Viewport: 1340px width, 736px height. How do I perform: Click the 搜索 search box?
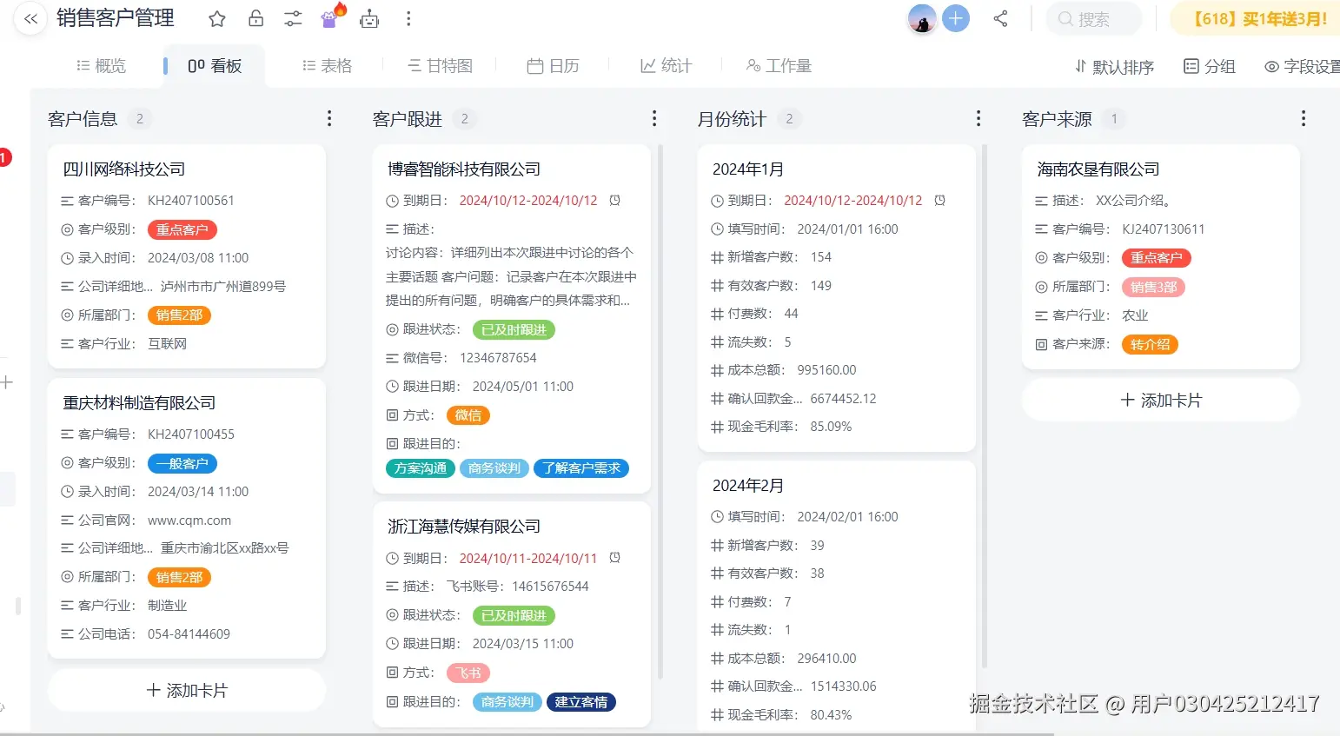click(1093, 18)
